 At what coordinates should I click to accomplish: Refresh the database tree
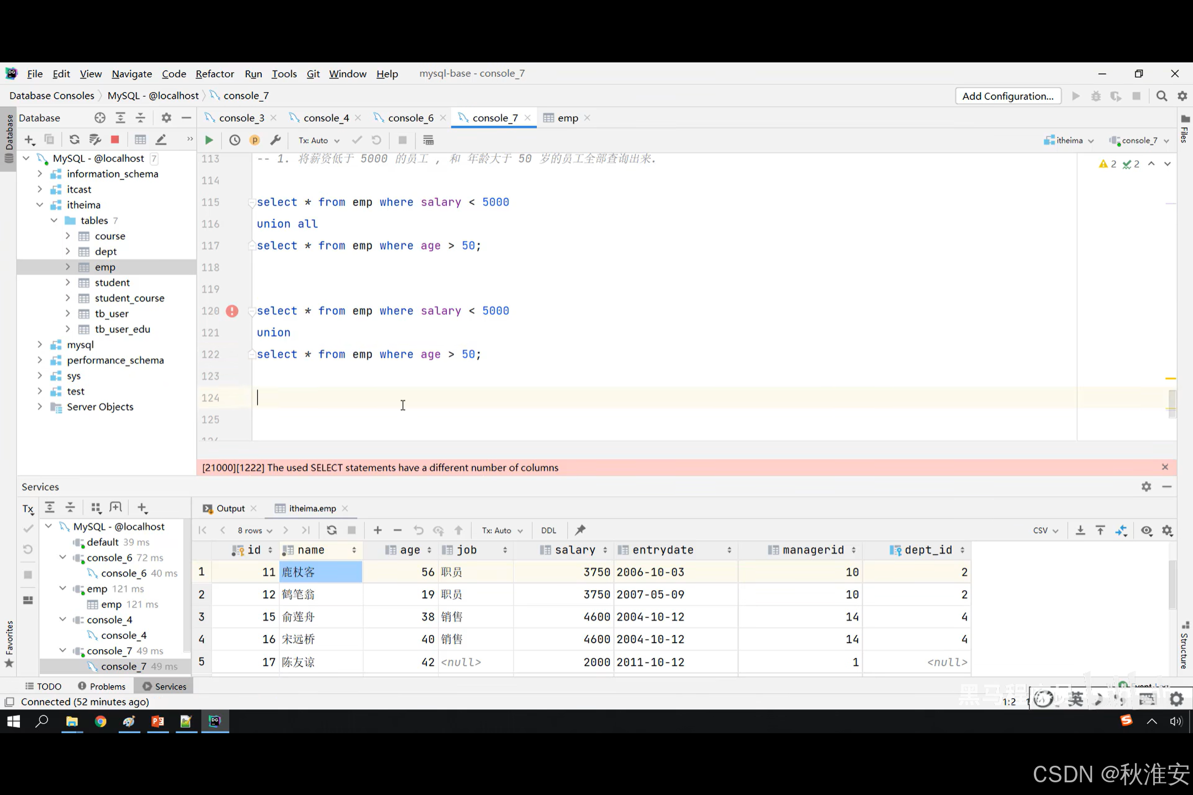[x=74, y=140]
